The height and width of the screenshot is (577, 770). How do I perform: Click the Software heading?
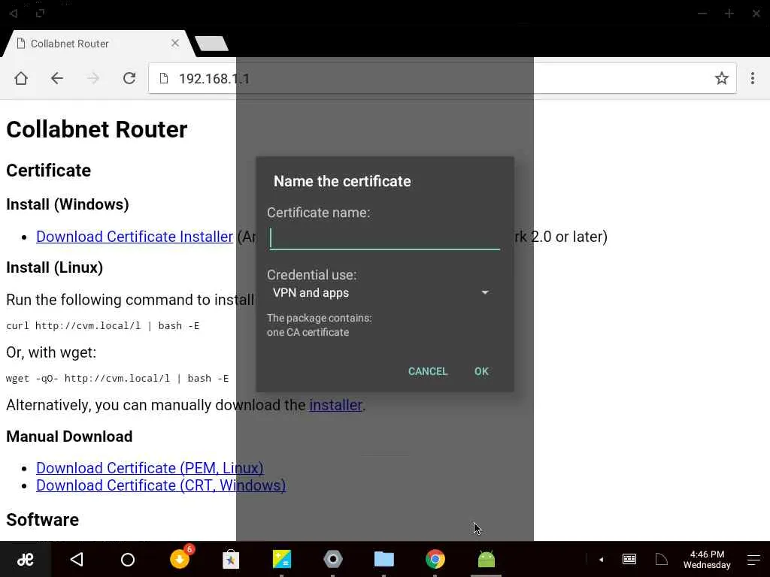[42, 520]
